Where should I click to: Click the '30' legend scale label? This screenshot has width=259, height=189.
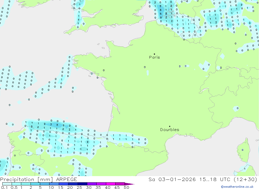[x=89, y=187]
